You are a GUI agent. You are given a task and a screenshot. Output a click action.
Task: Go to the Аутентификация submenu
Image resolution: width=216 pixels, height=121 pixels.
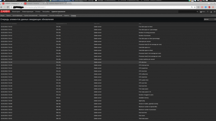point(17,16)
